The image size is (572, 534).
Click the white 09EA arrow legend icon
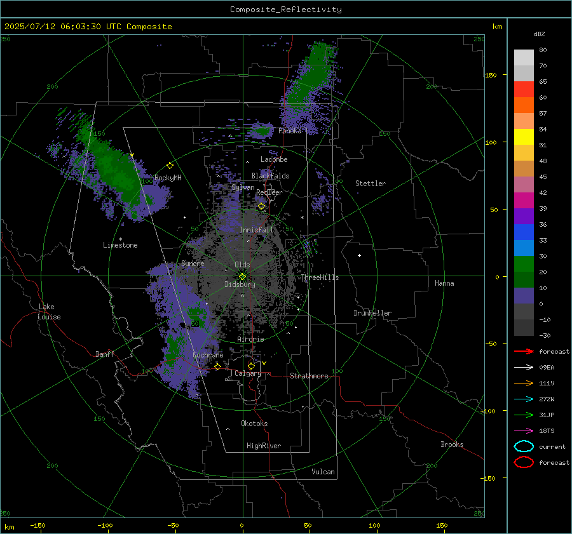tap(524, 368)
